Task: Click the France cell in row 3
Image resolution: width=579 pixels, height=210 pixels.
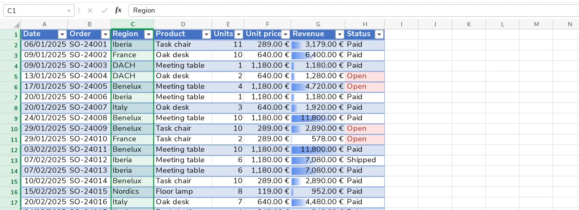Action: (132, 55)
